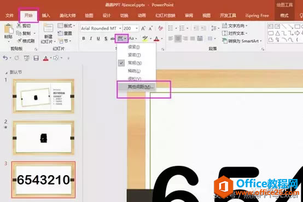Click the Increase Font Size icon
This screenshot has width=303, height=202.
[143, 28]
